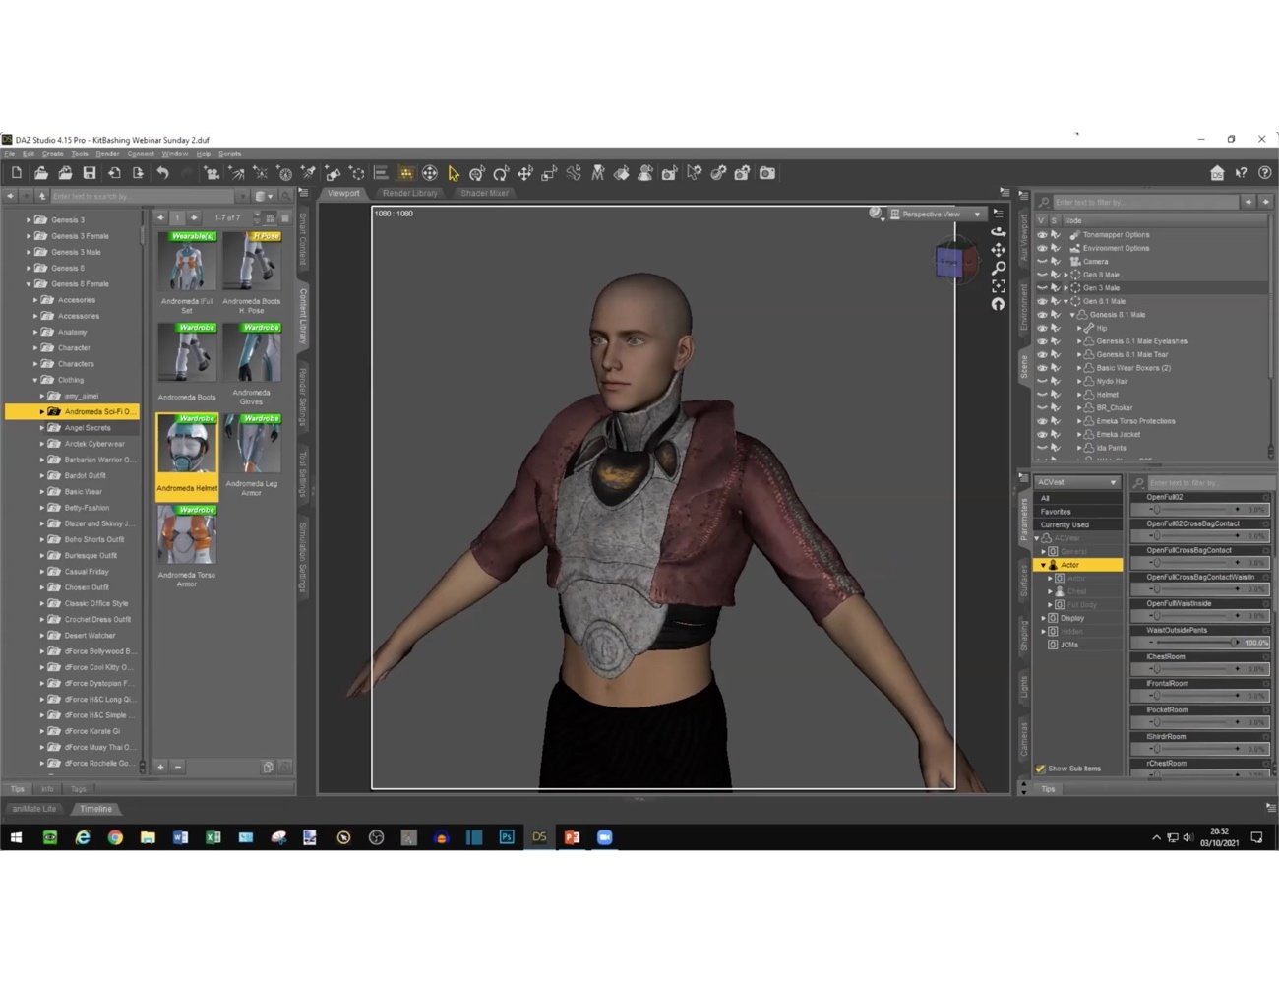This screenshot has width=1279, height=984.
Task: Open Photoshop from the Windows taskbar
Action: tap(507, 837)
